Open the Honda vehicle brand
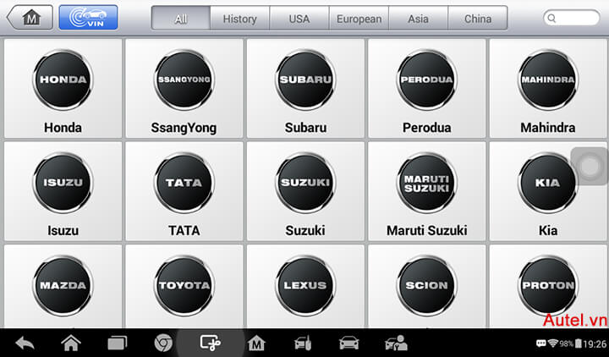609x357 pixels. point(63,88)
